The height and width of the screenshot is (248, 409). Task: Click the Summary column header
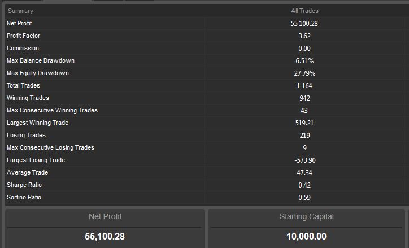pyautogui.click(x=20, y=11)
